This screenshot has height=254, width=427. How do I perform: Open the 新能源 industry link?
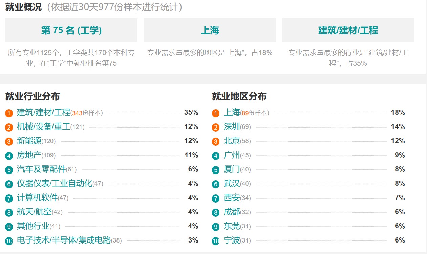(x=29, y=141)
